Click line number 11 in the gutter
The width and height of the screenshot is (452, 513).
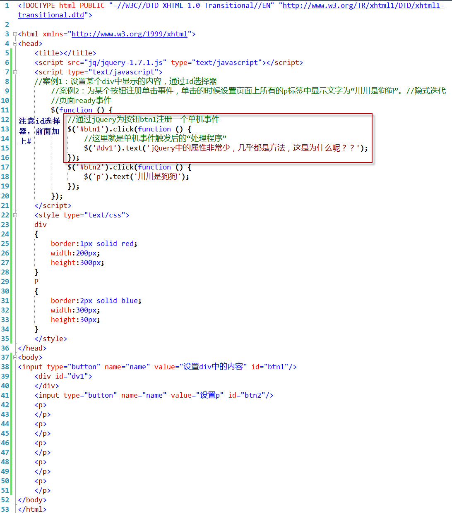coord(5,110)
